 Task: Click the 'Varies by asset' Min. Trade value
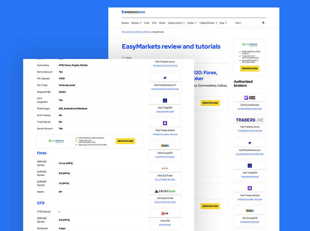pyautogui.click(x=67, y=85)
